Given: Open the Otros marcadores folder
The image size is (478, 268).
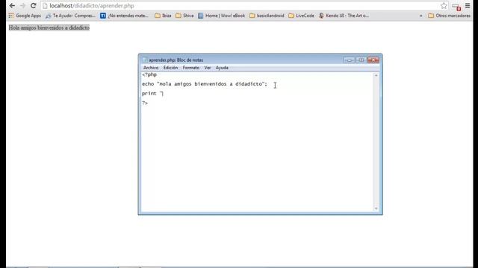Looking at the screenshot, I should point(450,16).
